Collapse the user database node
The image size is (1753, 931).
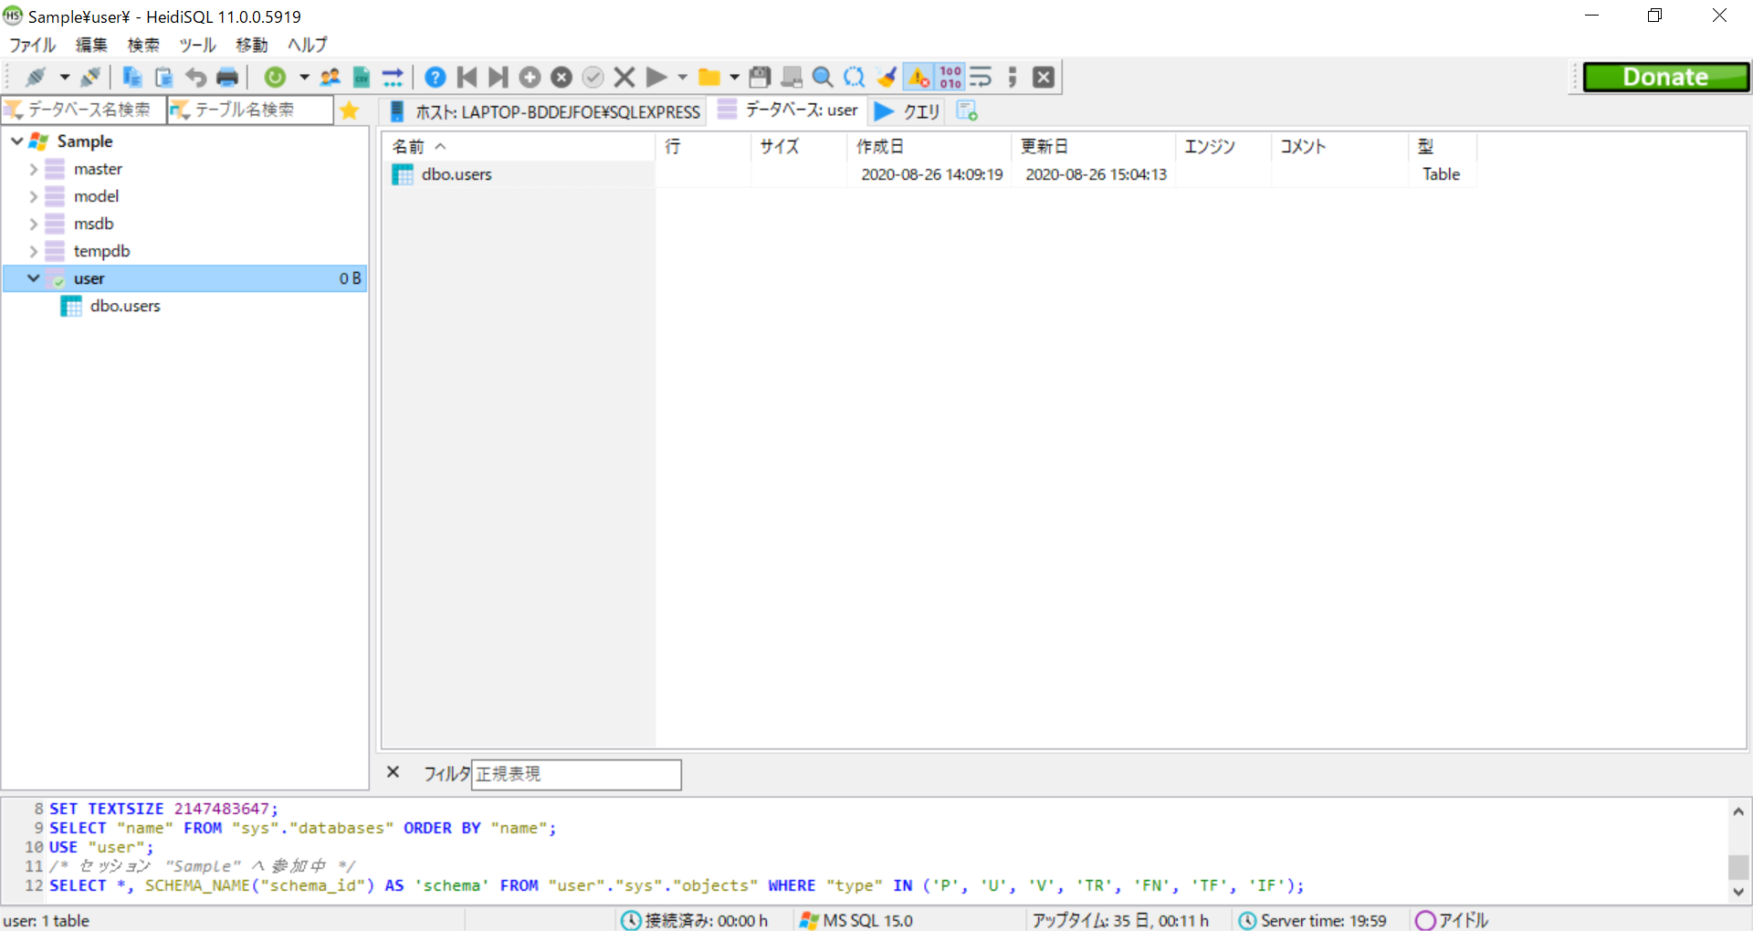(x=33, y=278)
